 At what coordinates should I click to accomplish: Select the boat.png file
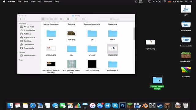(x=71, y=33)
